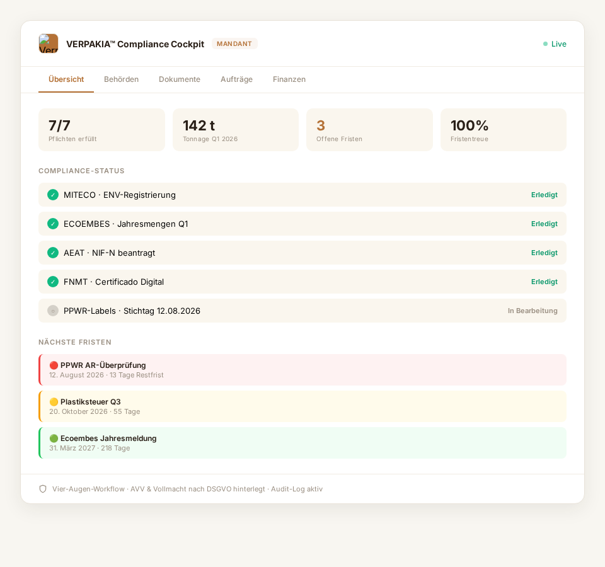Click the green check icon beside MITECO
This screenshot has width=605, height=567.
(53, 195)
